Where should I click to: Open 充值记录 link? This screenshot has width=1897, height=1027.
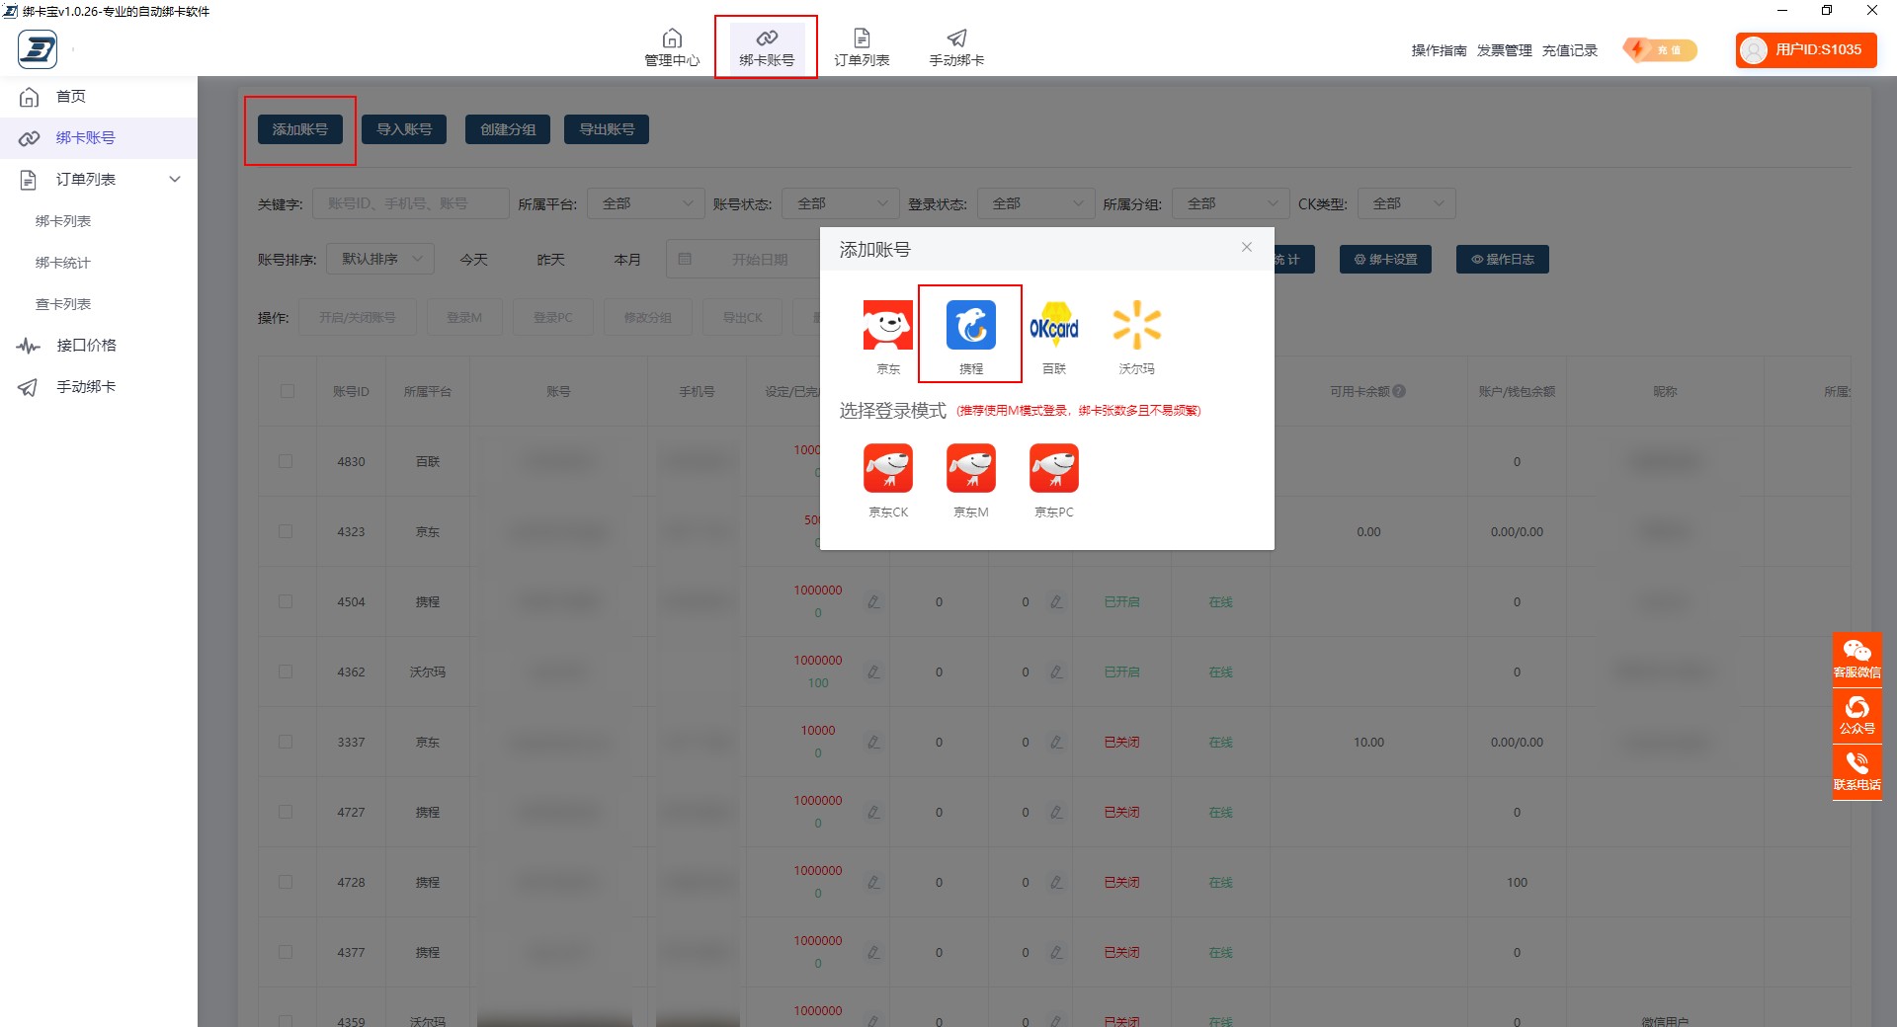[1570, 50]
